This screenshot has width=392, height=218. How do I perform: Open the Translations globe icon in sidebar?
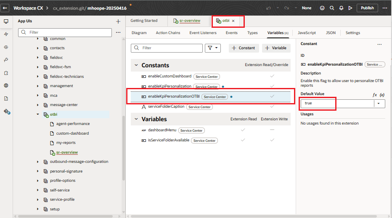pos(6,85)
